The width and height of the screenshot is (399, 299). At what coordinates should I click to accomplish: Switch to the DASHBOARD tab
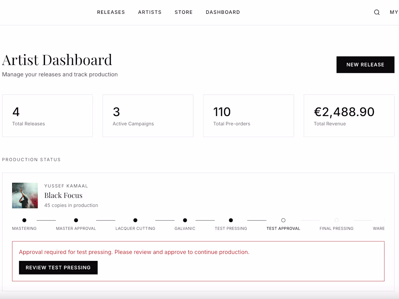[x=223, y=12]
